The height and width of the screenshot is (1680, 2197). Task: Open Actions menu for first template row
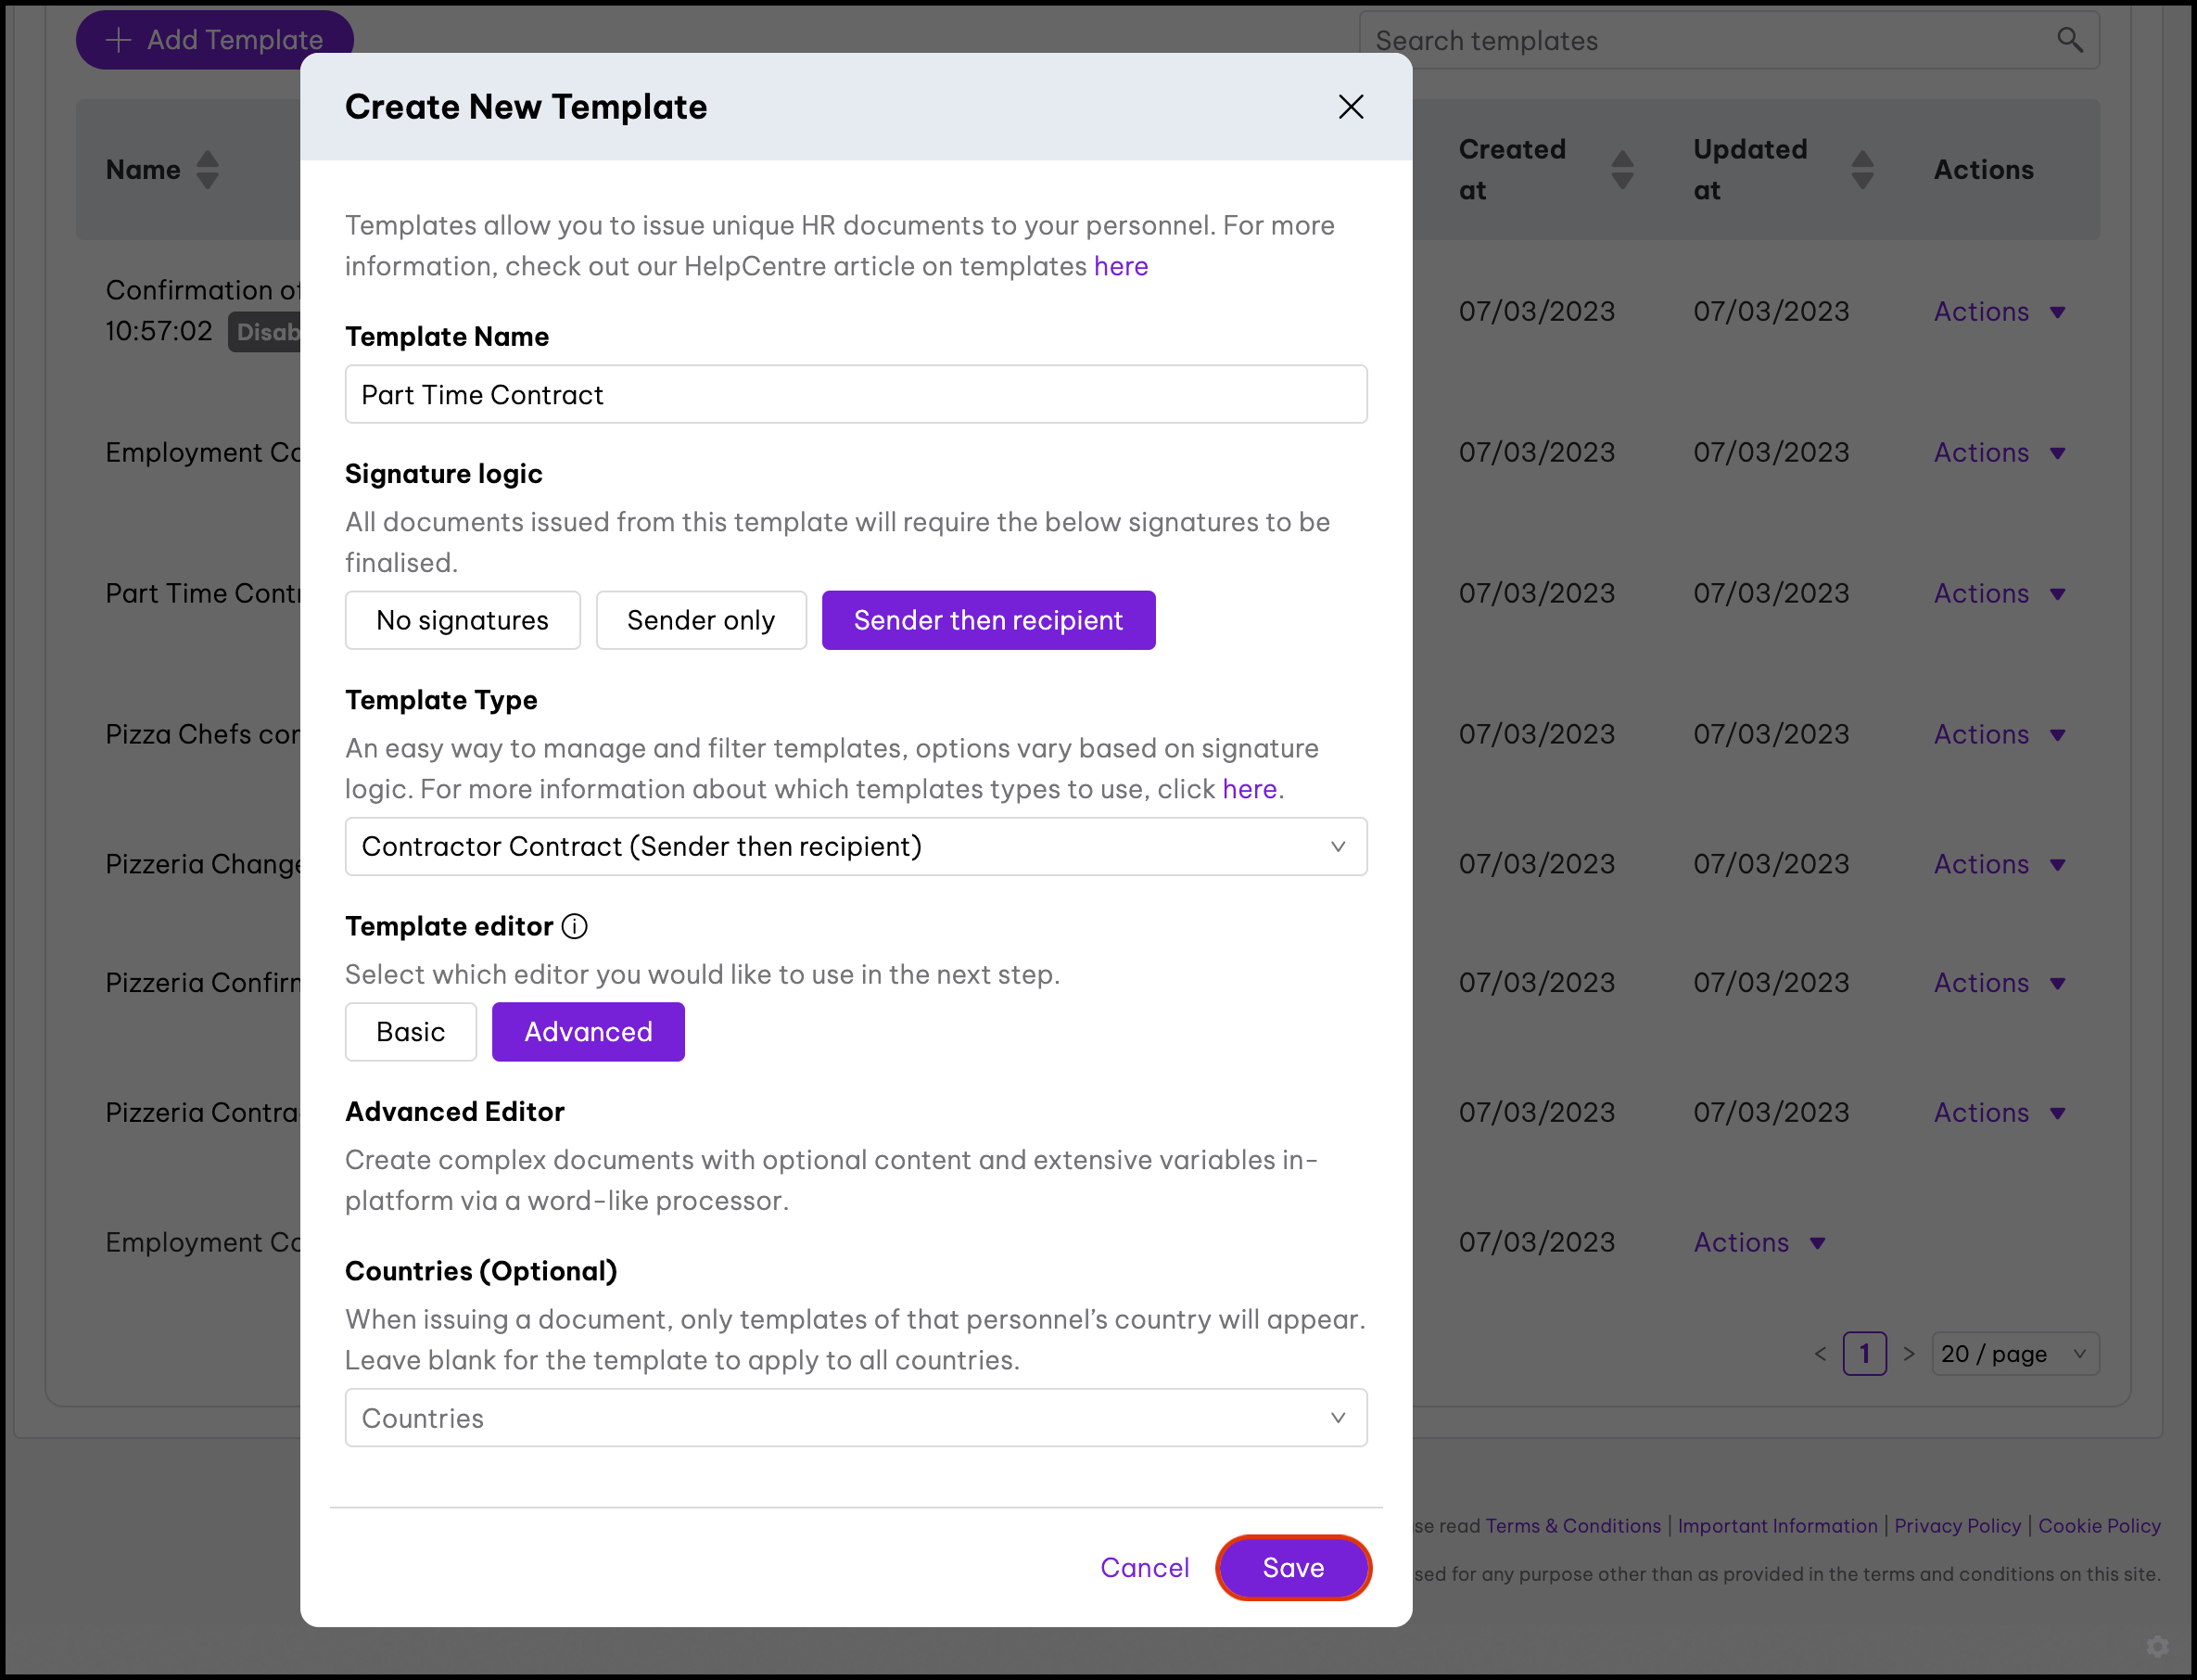[x=2000, y=312]
